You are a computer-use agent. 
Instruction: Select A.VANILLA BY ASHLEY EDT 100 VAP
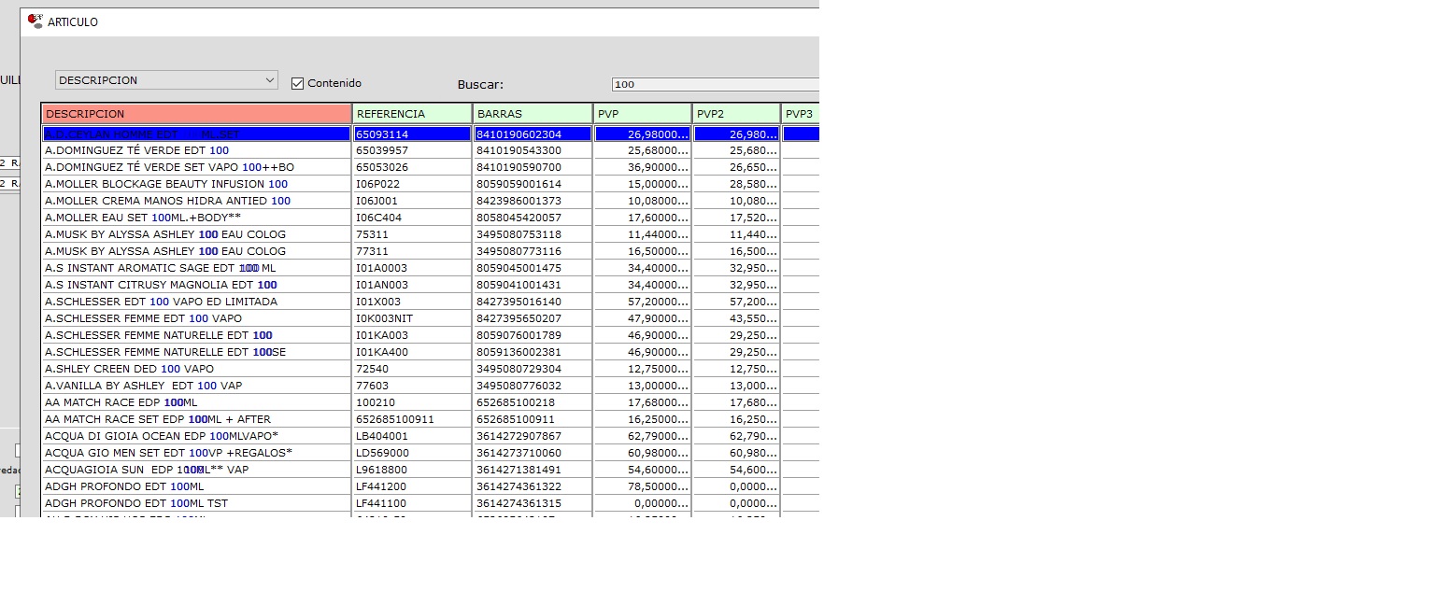click(x=144, y=386)
